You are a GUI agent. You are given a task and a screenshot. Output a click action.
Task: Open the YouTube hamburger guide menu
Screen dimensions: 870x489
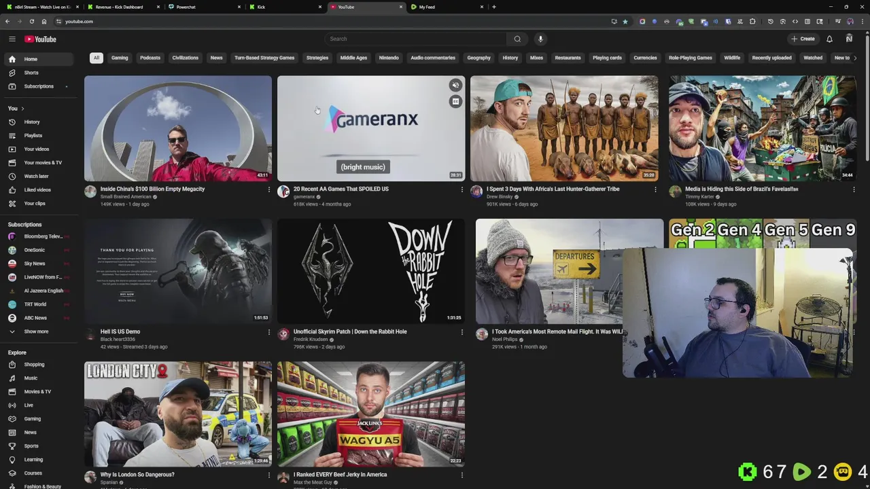12,39
